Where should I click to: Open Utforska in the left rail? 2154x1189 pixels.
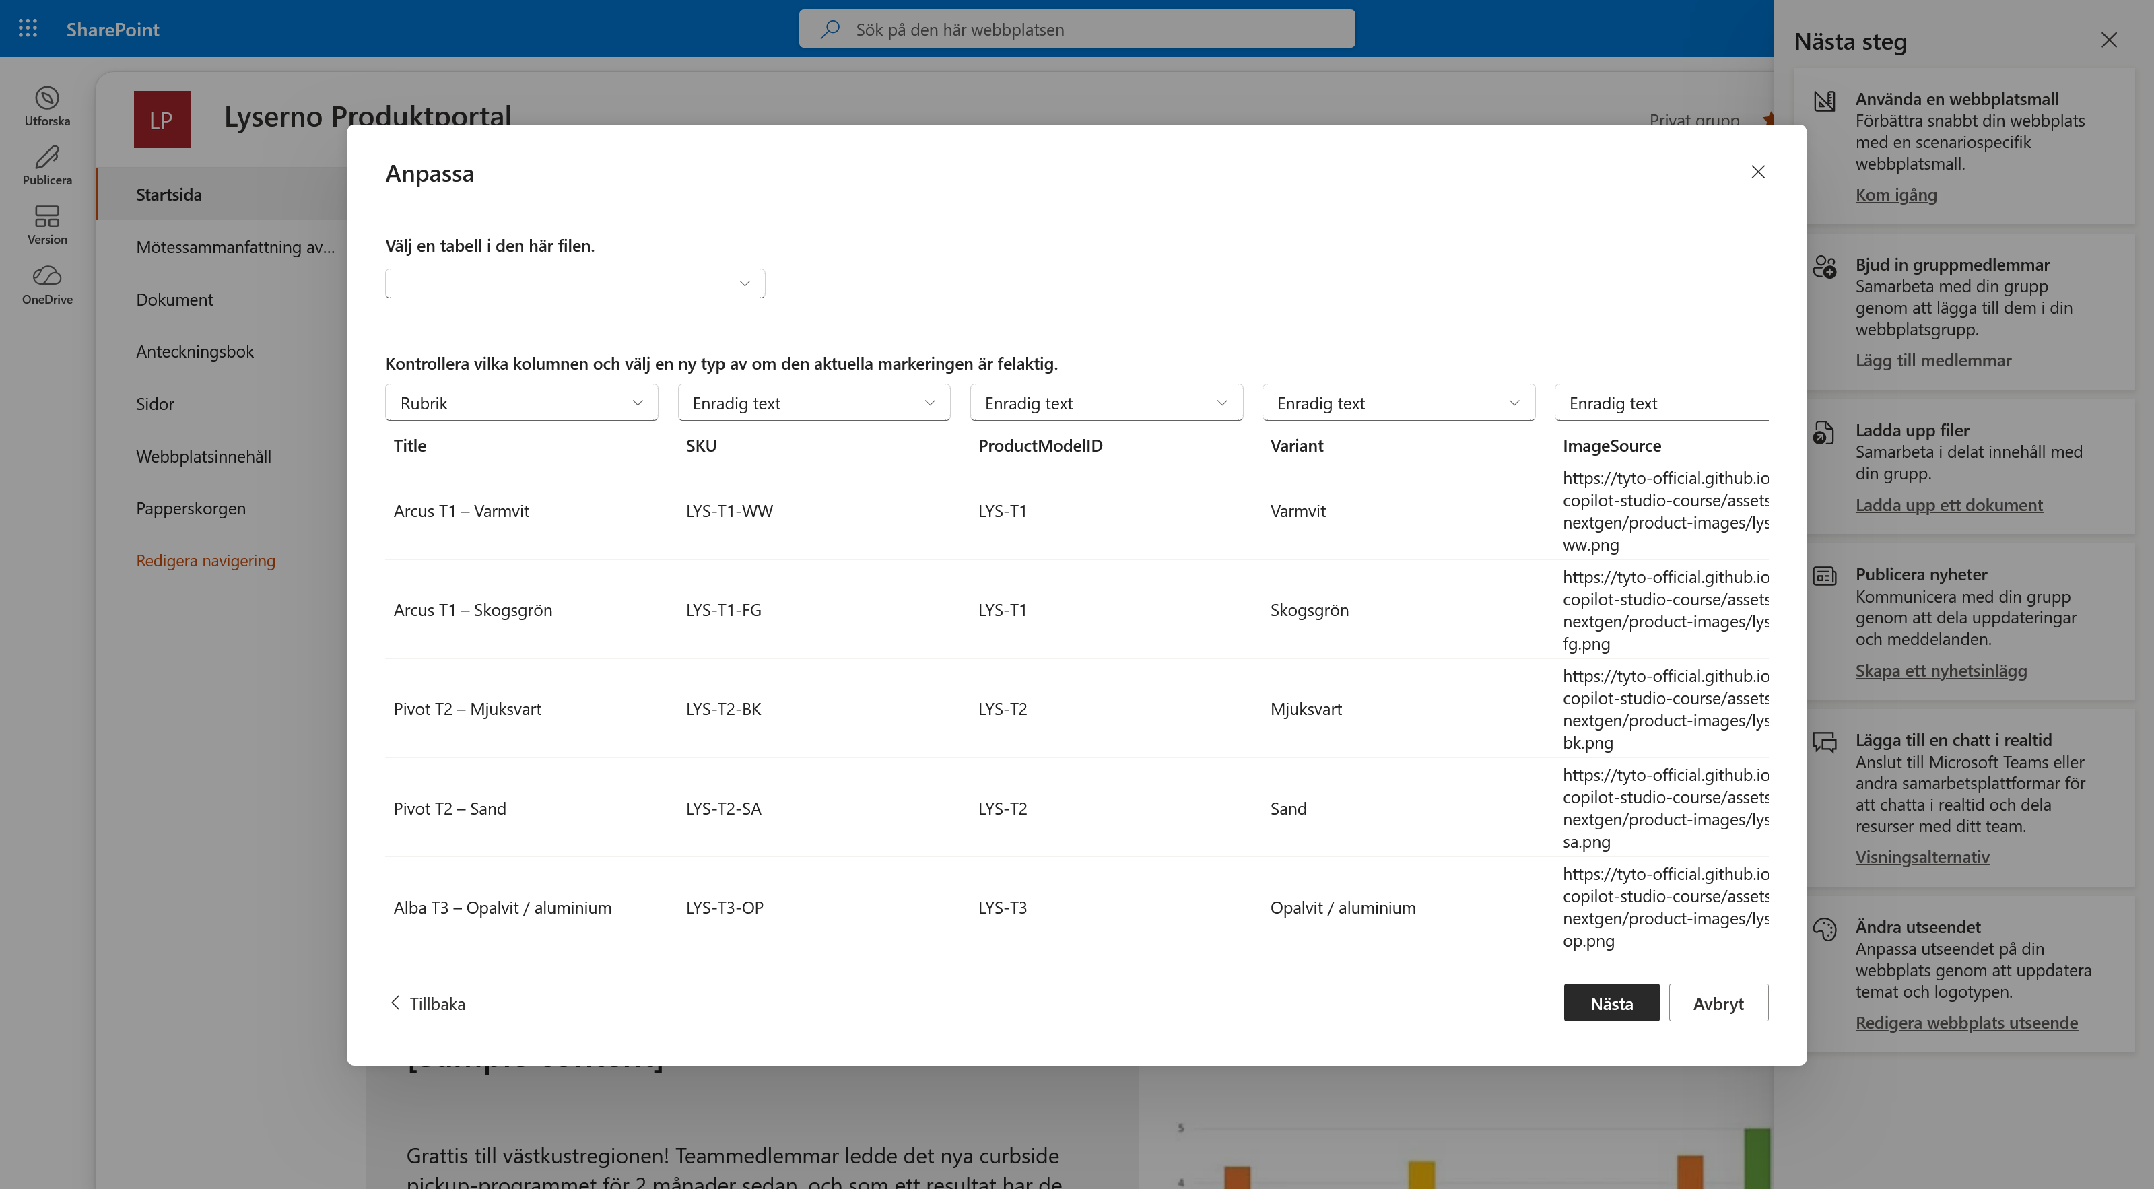pyautogui.click(x=47, y=107)
